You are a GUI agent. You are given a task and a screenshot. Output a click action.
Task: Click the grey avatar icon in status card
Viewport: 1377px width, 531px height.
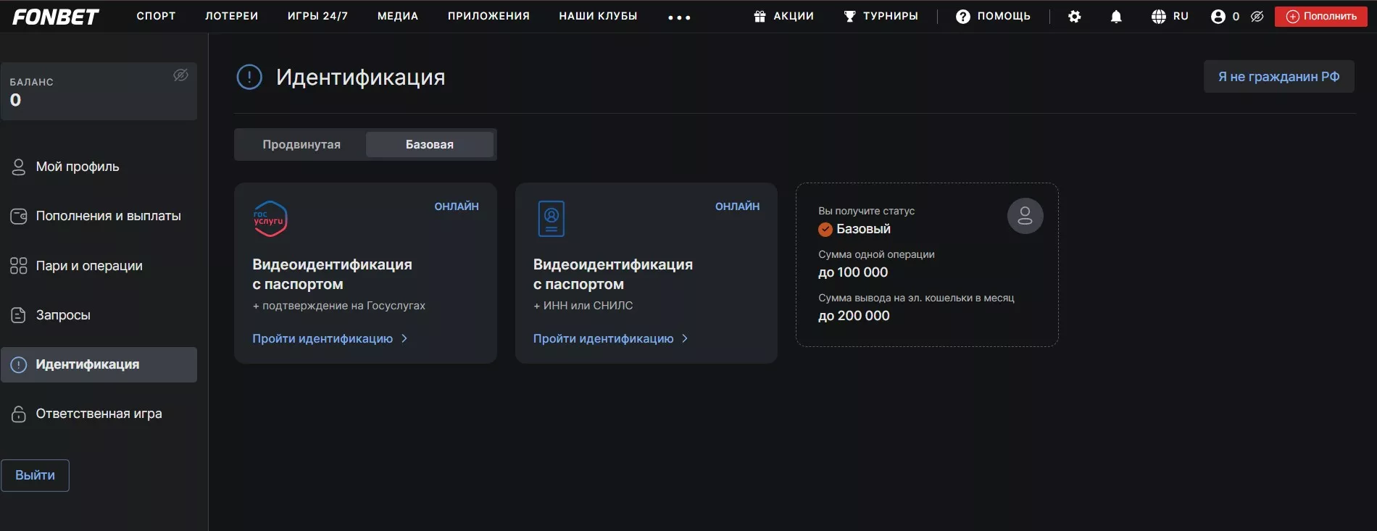coord(1026,216)
